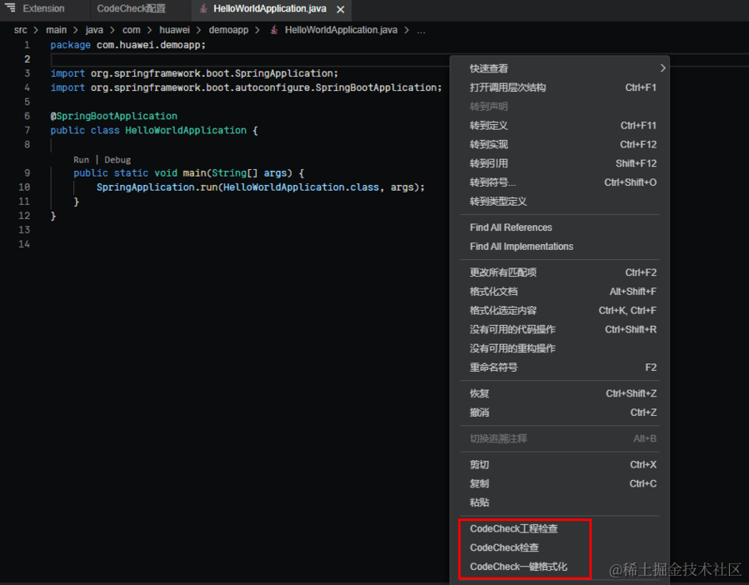Screen dimensions: 749x585
Task: Click the Run CodeLens above main
Action: point(81,160)
